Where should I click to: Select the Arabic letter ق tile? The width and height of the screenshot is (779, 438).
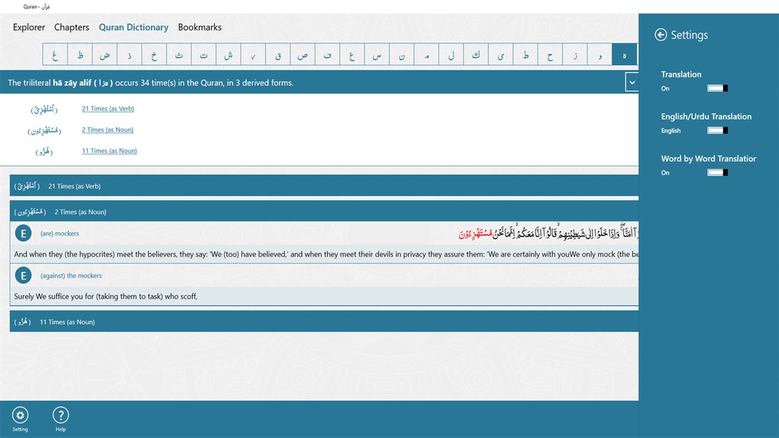[x=278, y=54]
